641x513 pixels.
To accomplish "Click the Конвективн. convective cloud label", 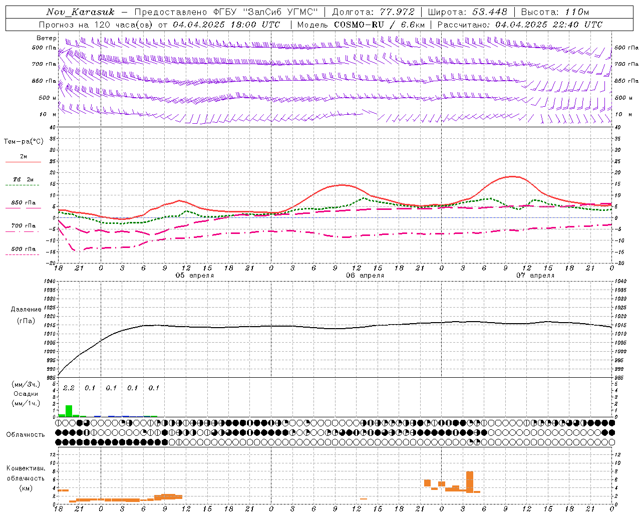I will pyautogui.click(x=26, y=468).
